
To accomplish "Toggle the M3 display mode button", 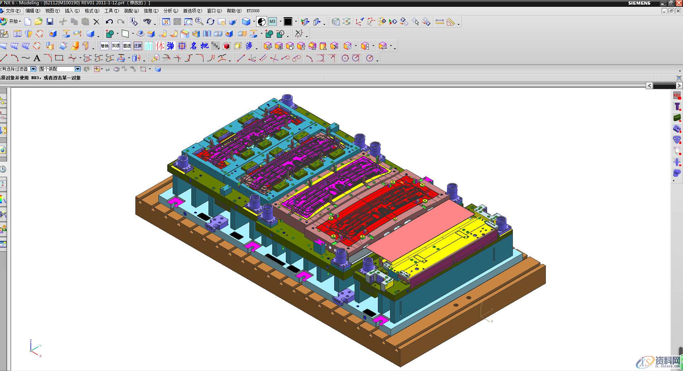I will (273, 22).
